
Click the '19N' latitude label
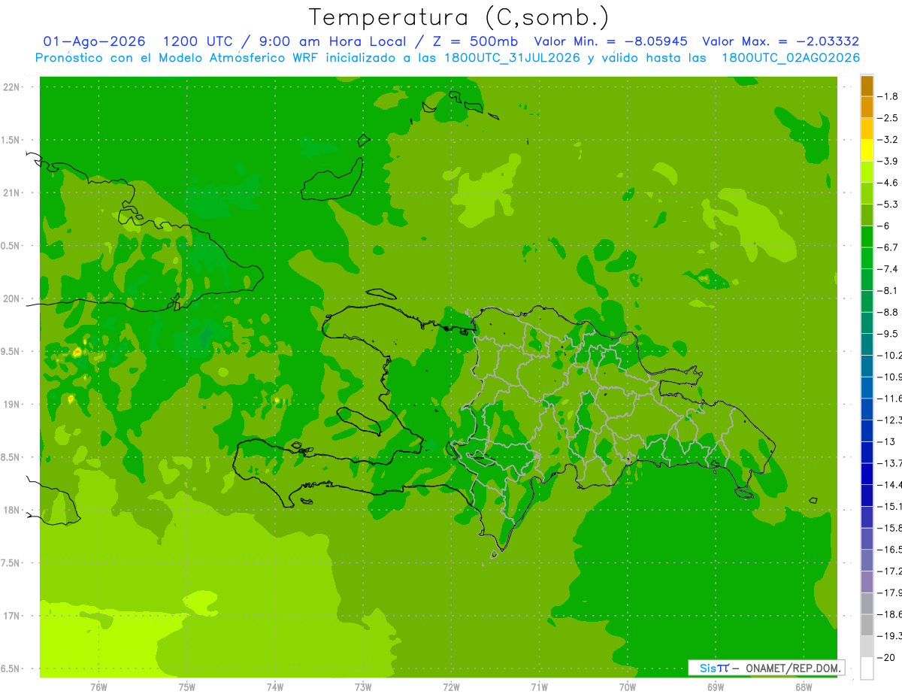[12, 405]
